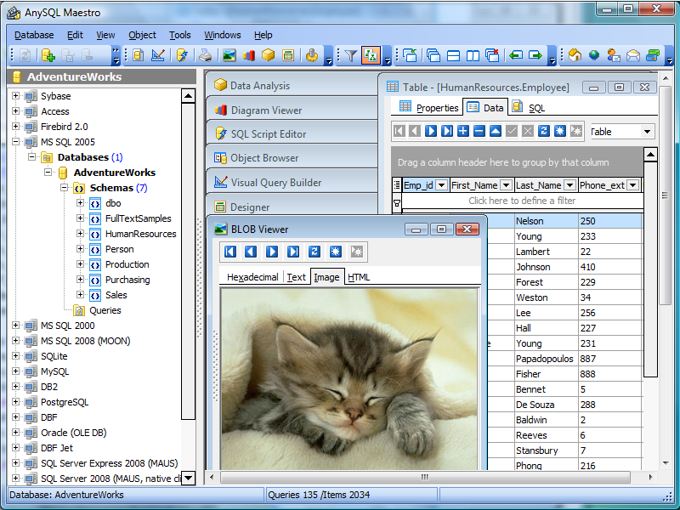Expand the HumanResources schema node

point(80,234)
